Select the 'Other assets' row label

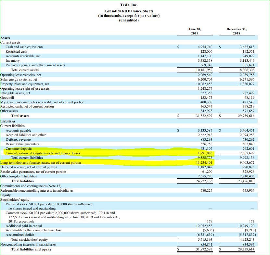(x=9, y=111)
